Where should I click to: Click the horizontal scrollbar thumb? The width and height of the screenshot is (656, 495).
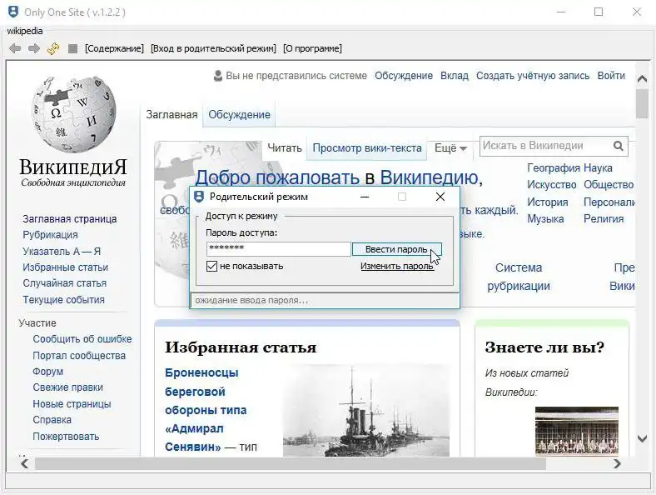[x=291, y=463]
